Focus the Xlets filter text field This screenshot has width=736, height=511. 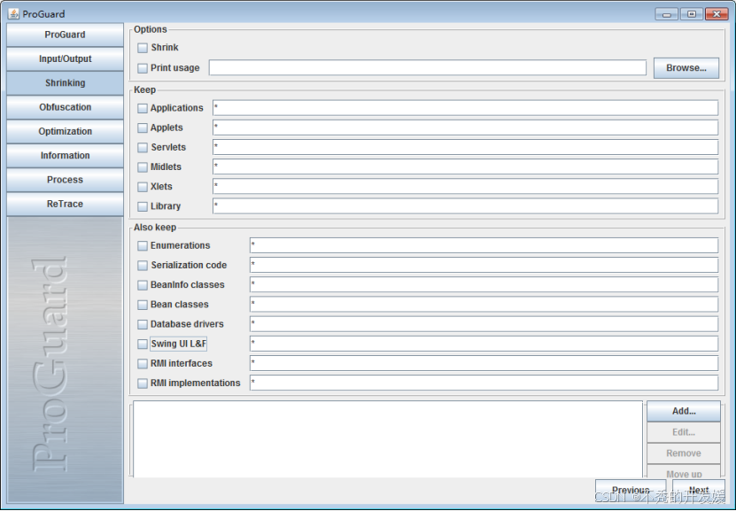465,187
